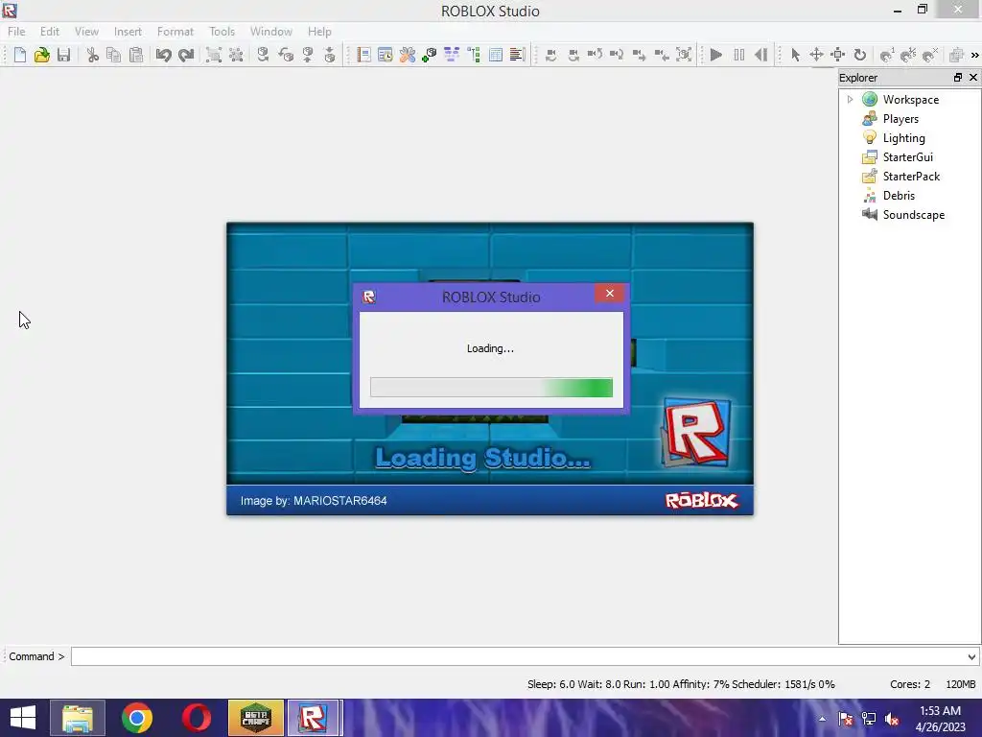Click the purple bricks toolbar icon
Viewport: 982px width, 737px height.
[x=452, y=55]
